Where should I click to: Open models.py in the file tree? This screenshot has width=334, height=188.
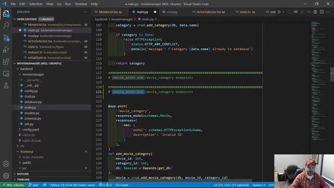32,113
